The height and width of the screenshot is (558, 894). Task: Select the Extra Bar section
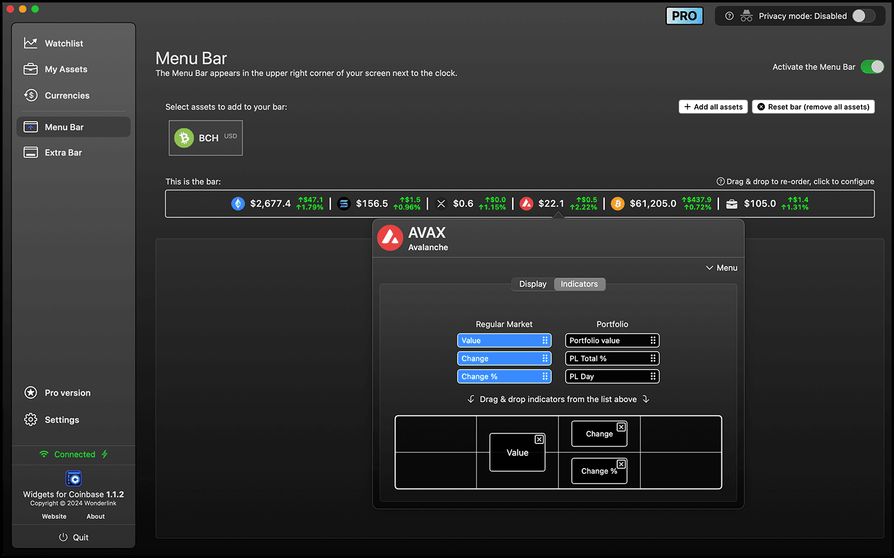coord(64,152)
